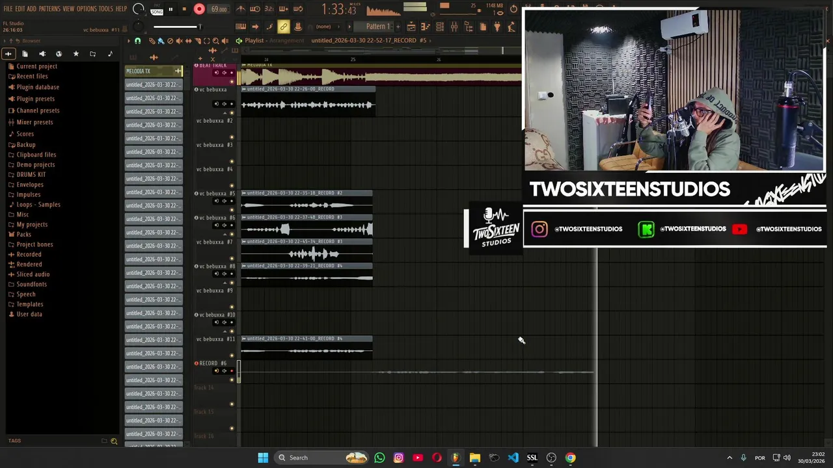Open the VIEW menu
The height and width of the screenshot is (468, 833).
click(68, 9)
